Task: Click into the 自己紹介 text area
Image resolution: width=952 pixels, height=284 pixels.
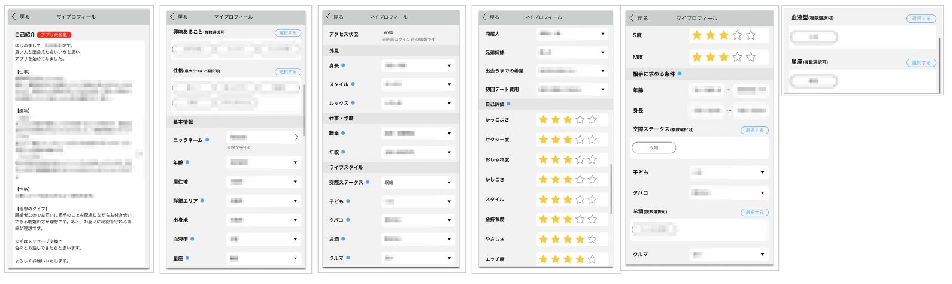Action: click(78, 150)
